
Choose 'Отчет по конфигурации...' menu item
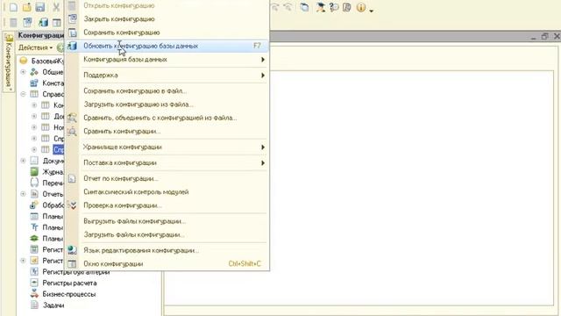[x=167, y=178]
